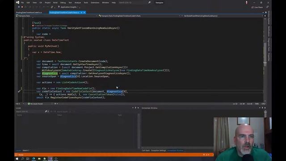Pin the Immediate Window
This screenshot has height=161, width=286.
pyautogui.click(x=262, y=108)
